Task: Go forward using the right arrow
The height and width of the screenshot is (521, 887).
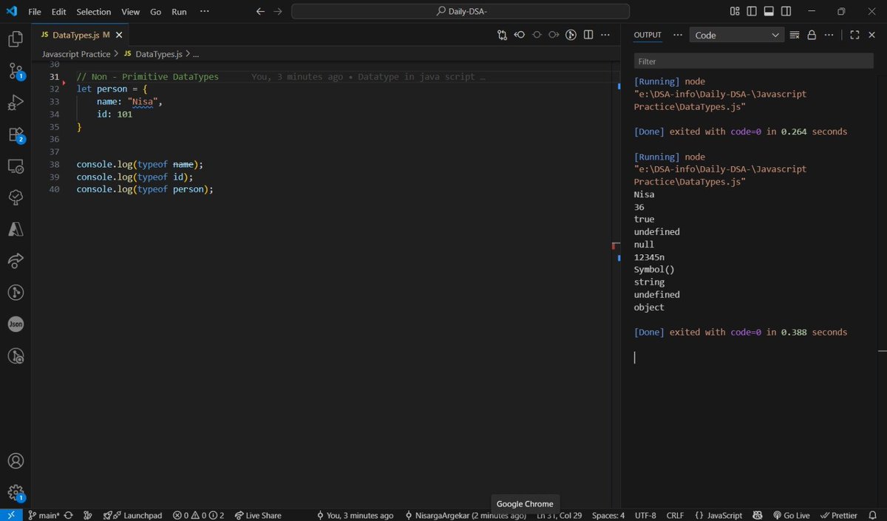Action: coord(277,12)
